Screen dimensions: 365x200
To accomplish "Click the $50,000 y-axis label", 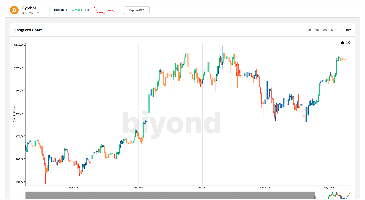I will [20, 182].
